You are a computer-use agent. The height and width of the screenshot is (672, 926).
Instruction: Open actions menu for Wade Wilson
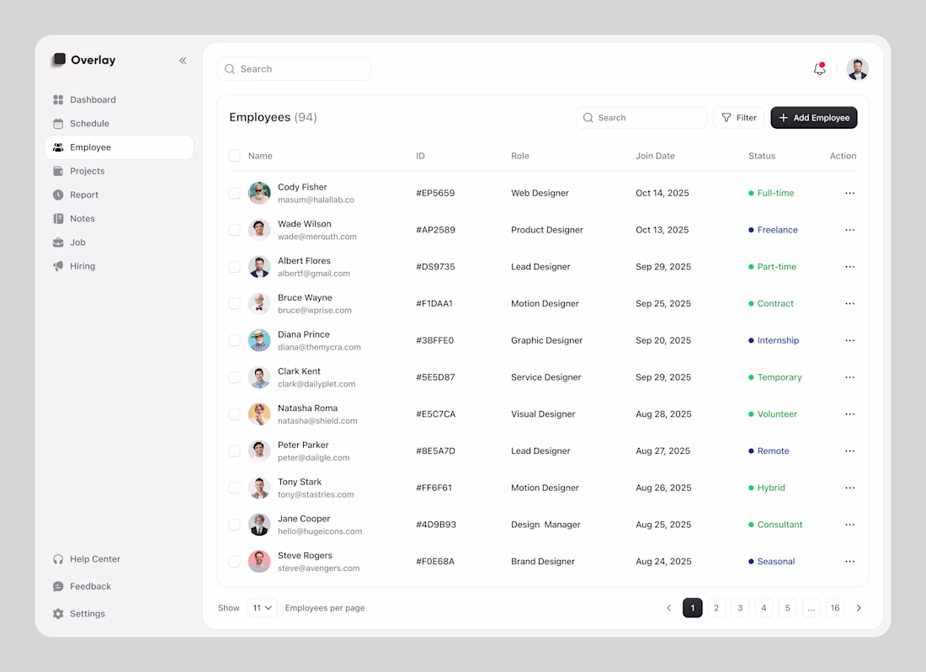point(849,230)
